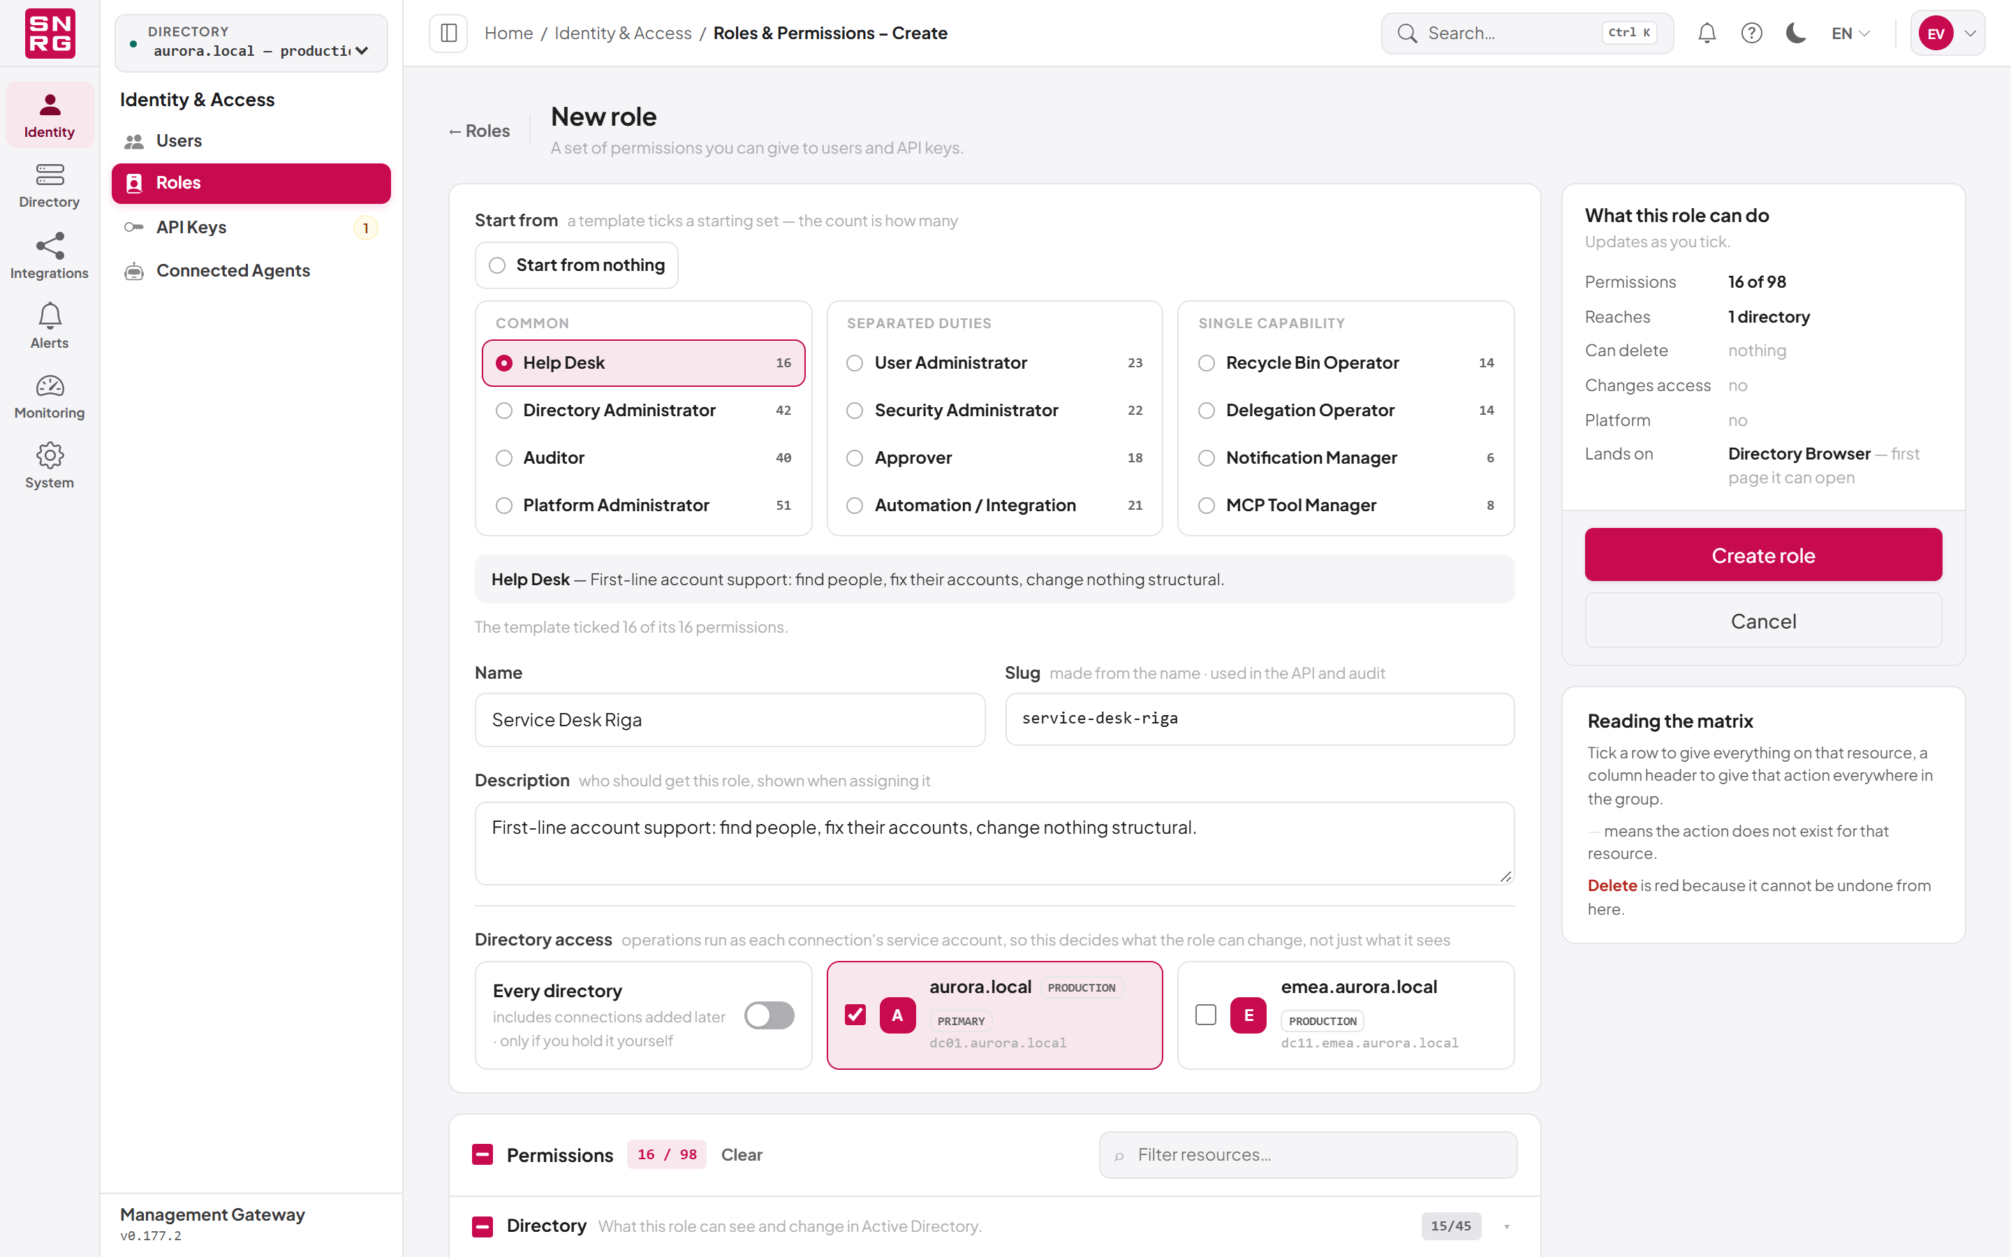Open the help question mark icon

[1752, 34]
